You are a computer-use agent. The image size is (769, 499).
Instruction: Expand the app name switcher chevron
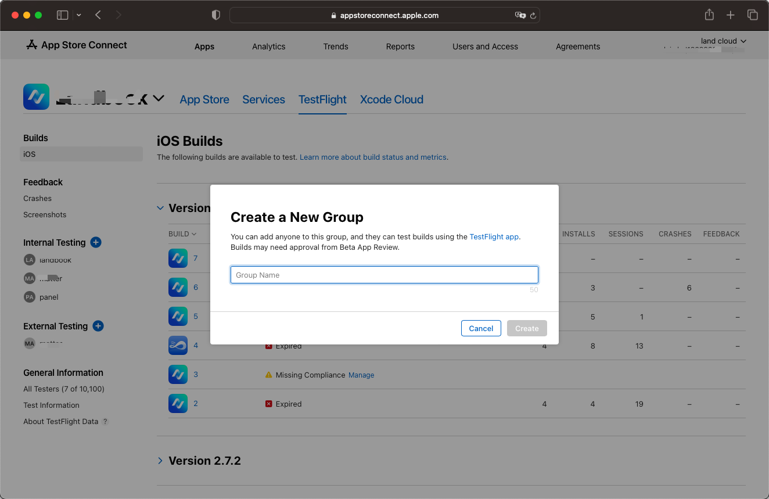coord(159,99)
